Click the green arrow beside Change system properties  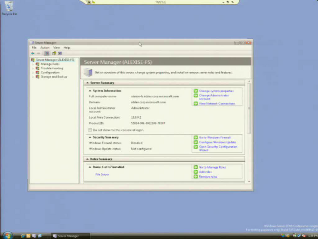point(196,91)
